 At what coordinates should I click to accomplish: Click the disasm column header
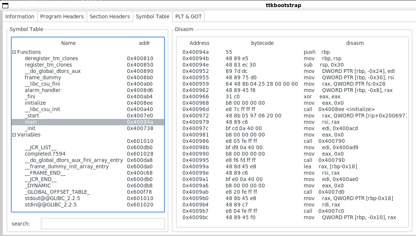[x=355, y=43]
